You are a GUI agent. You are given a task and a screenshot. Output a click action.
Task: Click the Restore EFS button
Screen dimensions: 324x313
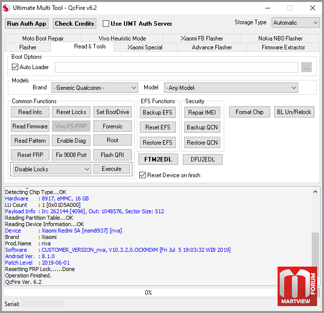[x=158, y=143]
